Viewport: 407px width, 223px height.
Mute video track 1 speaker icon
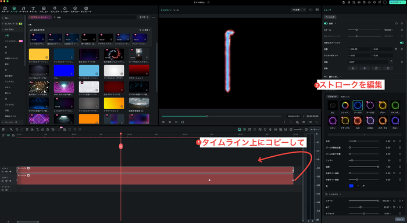(6, 181)
